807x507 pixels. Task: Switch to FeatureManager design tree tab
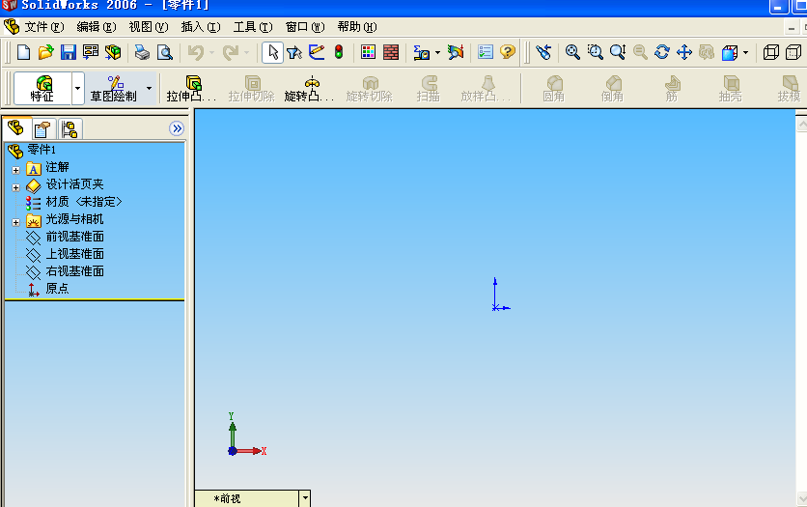tap(17, 128)
